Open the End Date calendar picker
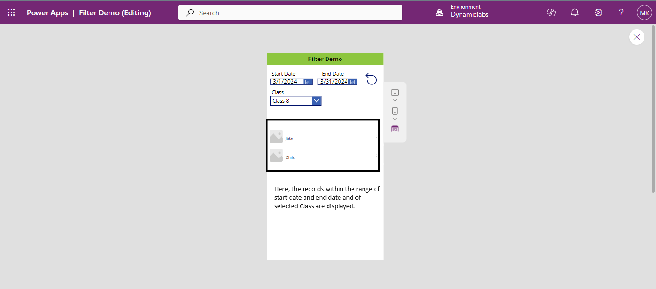 [x=352, y=82]
